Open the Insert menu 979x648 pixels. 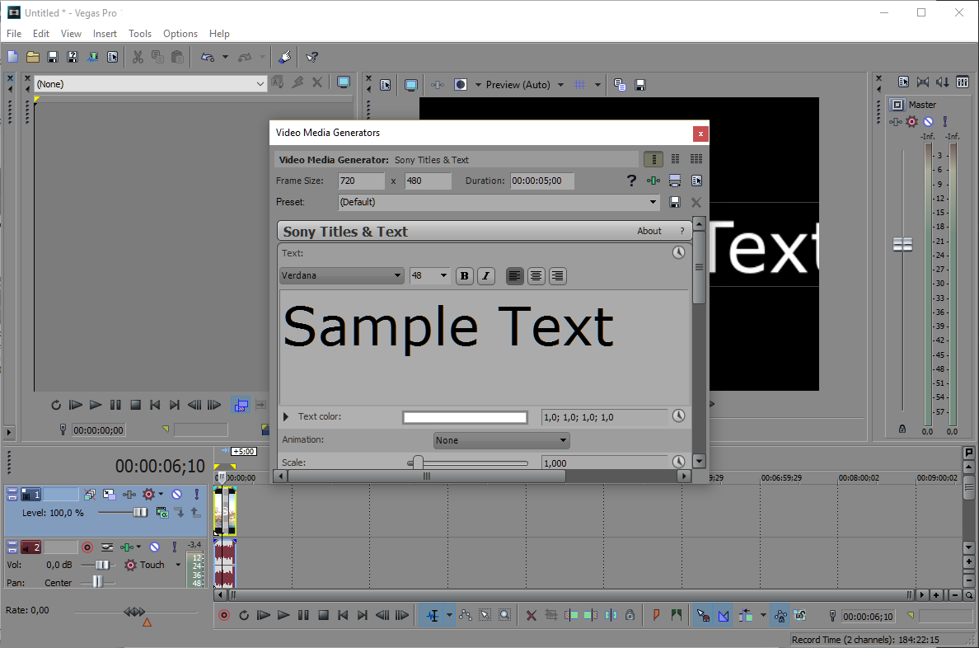(105, 34)
